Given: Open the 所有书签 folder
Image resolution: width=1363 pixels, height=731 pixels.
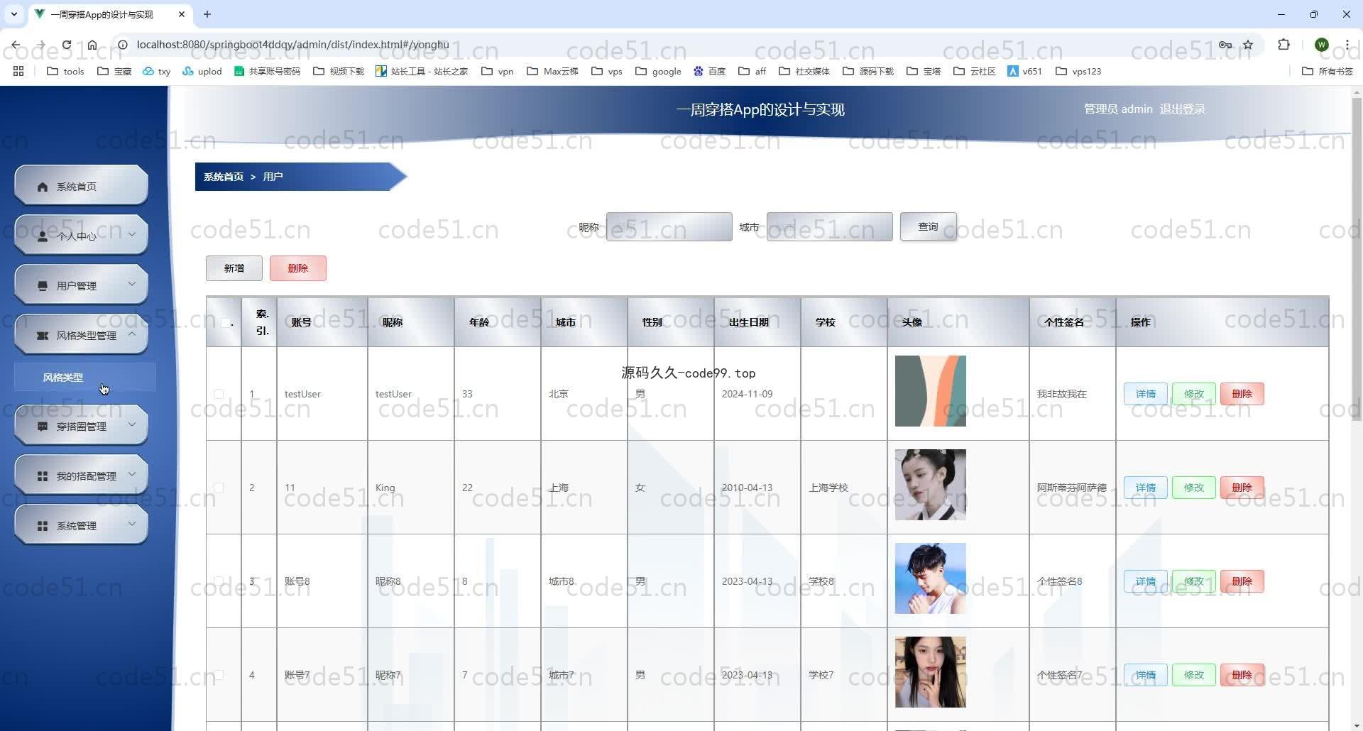Looking at the screenshot, I should click(1328, 71).
